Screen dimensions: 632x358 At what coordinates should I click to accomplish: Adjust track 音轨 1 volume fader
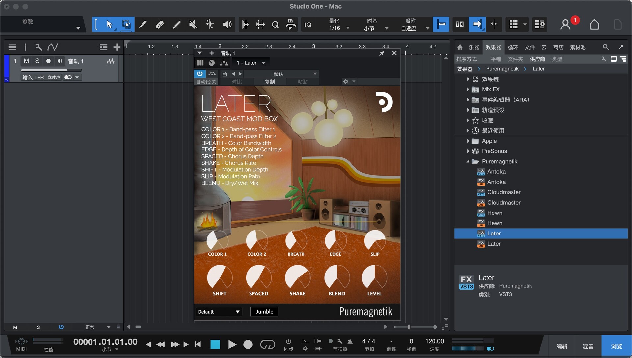pos(51,70)
